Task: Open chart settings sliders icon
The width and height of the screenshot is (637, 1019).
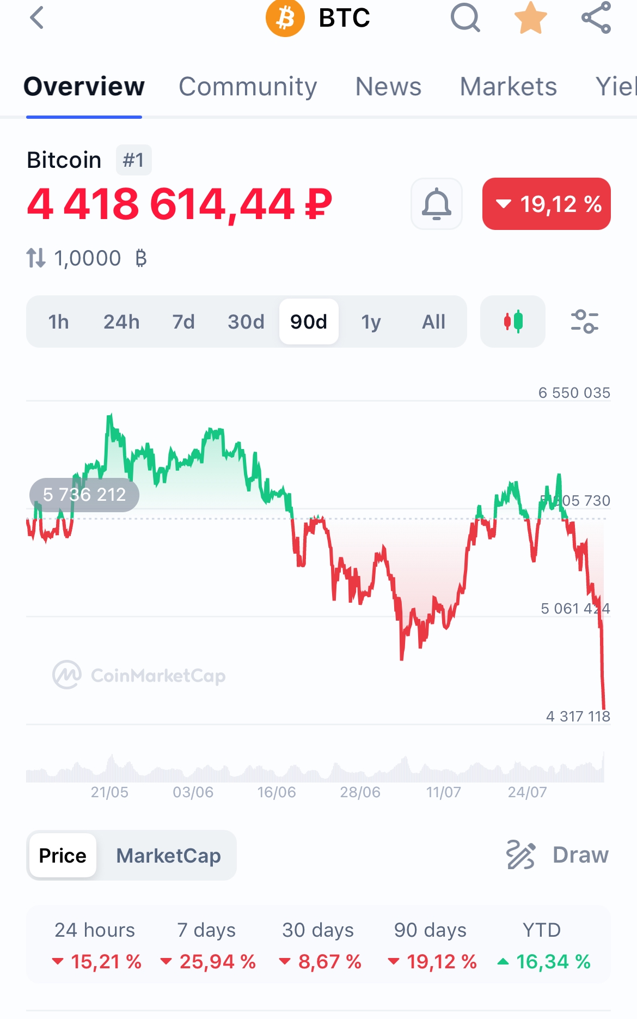Action: 585,322
